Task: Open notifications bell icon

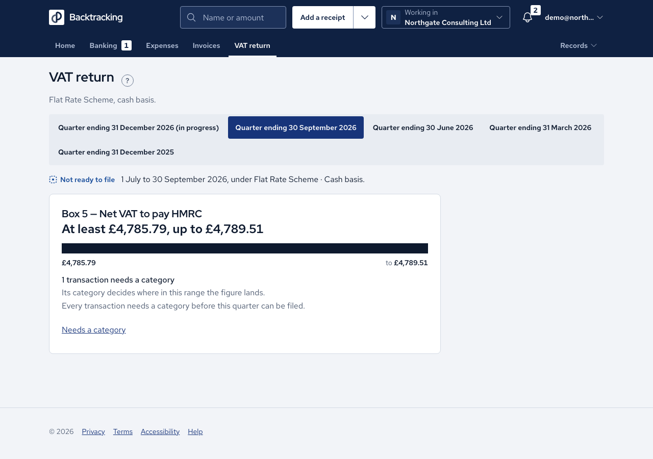Action: (x=528, y=17)
